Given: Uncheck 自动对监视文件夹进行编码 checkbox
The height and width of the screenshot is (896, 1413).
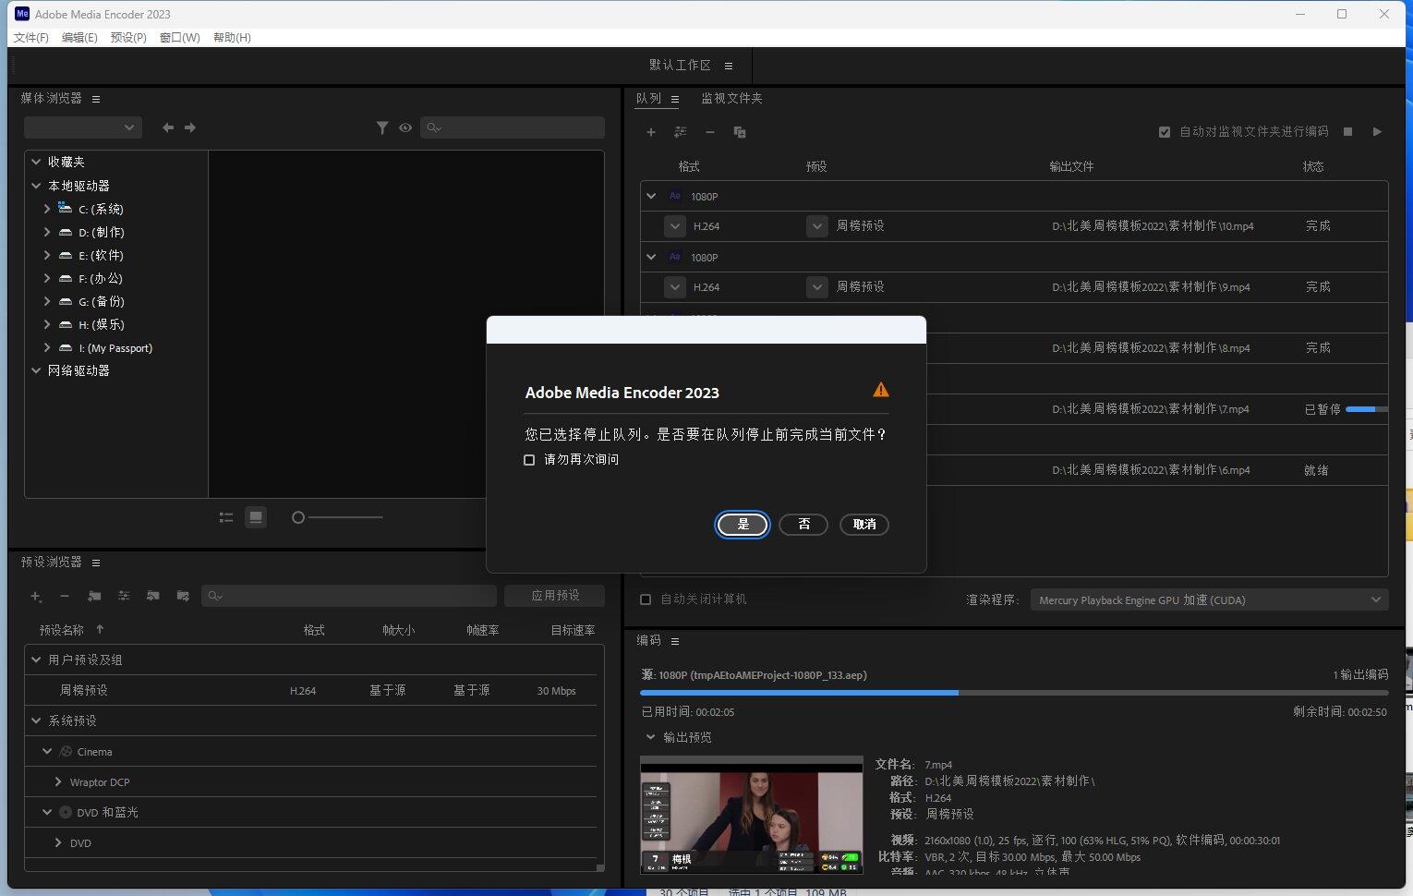Looking at the screenshot, I should [1165, 132].
